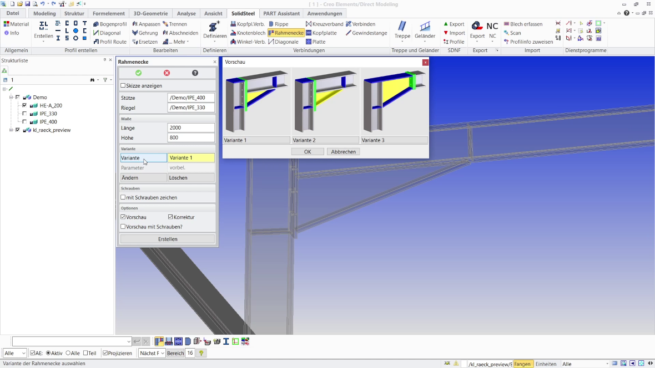The width and height of the screenshot is (655, 368).
Task: Open the Datei menu
Action: click(x=13, y=13)
